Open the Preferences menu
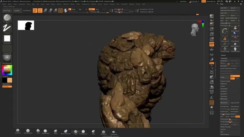The image size is (244, 137). [86, 4]
